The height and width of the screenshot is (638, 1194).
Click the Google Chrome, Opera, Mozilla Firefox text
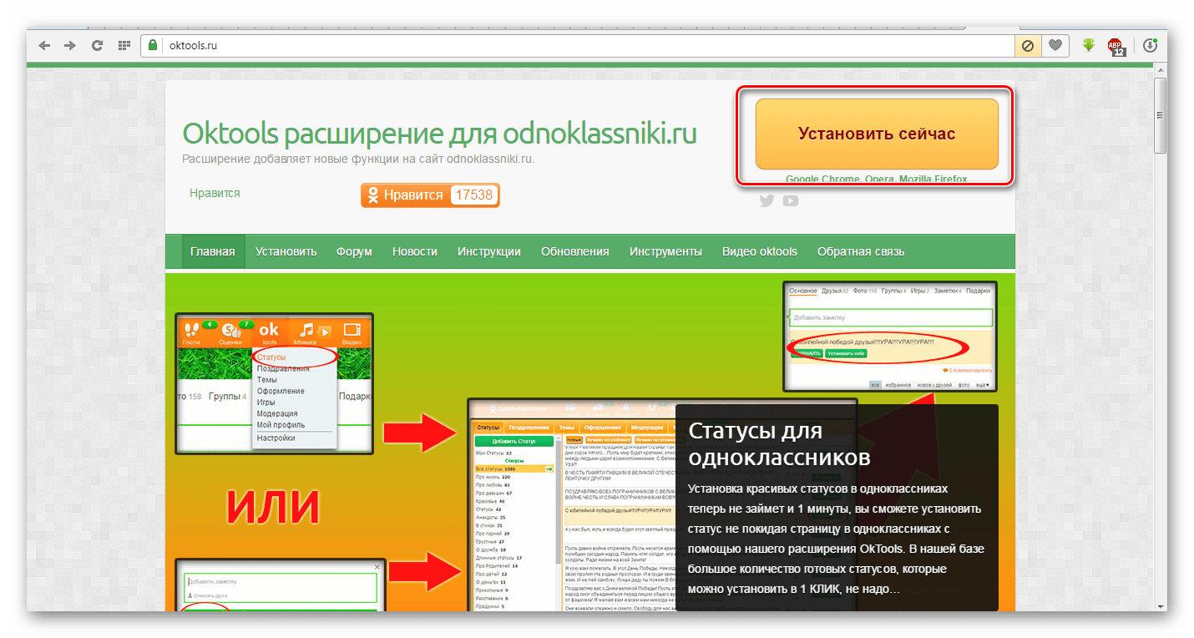[x=877, y=179]
